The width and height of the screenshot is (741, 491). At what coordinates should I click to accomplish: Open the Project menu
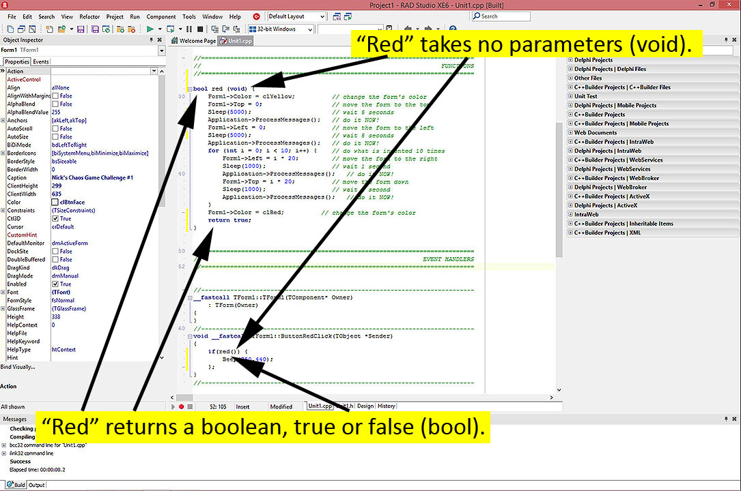point(115,16)
